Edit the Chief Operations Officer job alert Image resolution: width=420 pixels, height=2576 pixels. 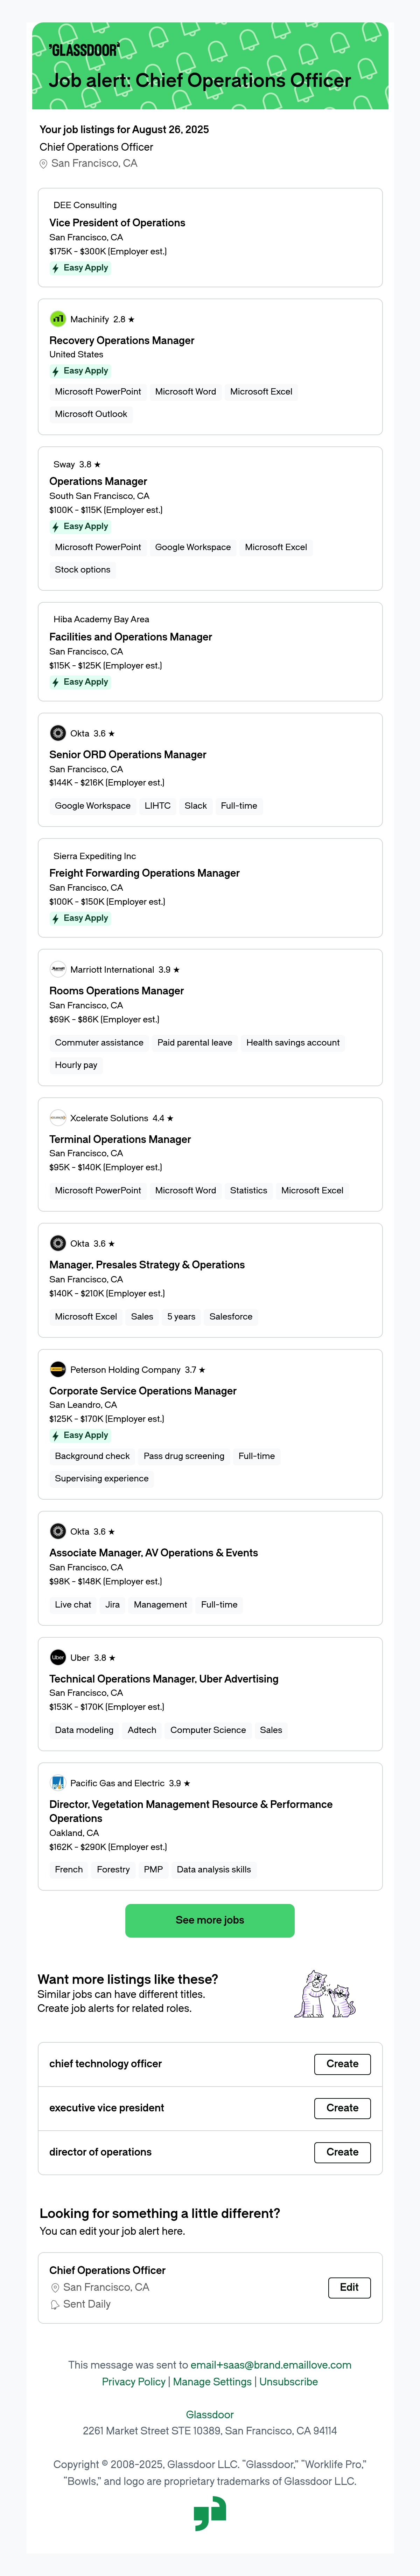pyautogui.click(x=349, y=2287)
